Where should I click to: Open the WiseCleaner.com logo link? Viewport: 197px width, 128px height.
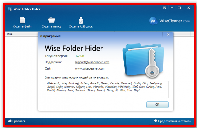coord(169,21)
